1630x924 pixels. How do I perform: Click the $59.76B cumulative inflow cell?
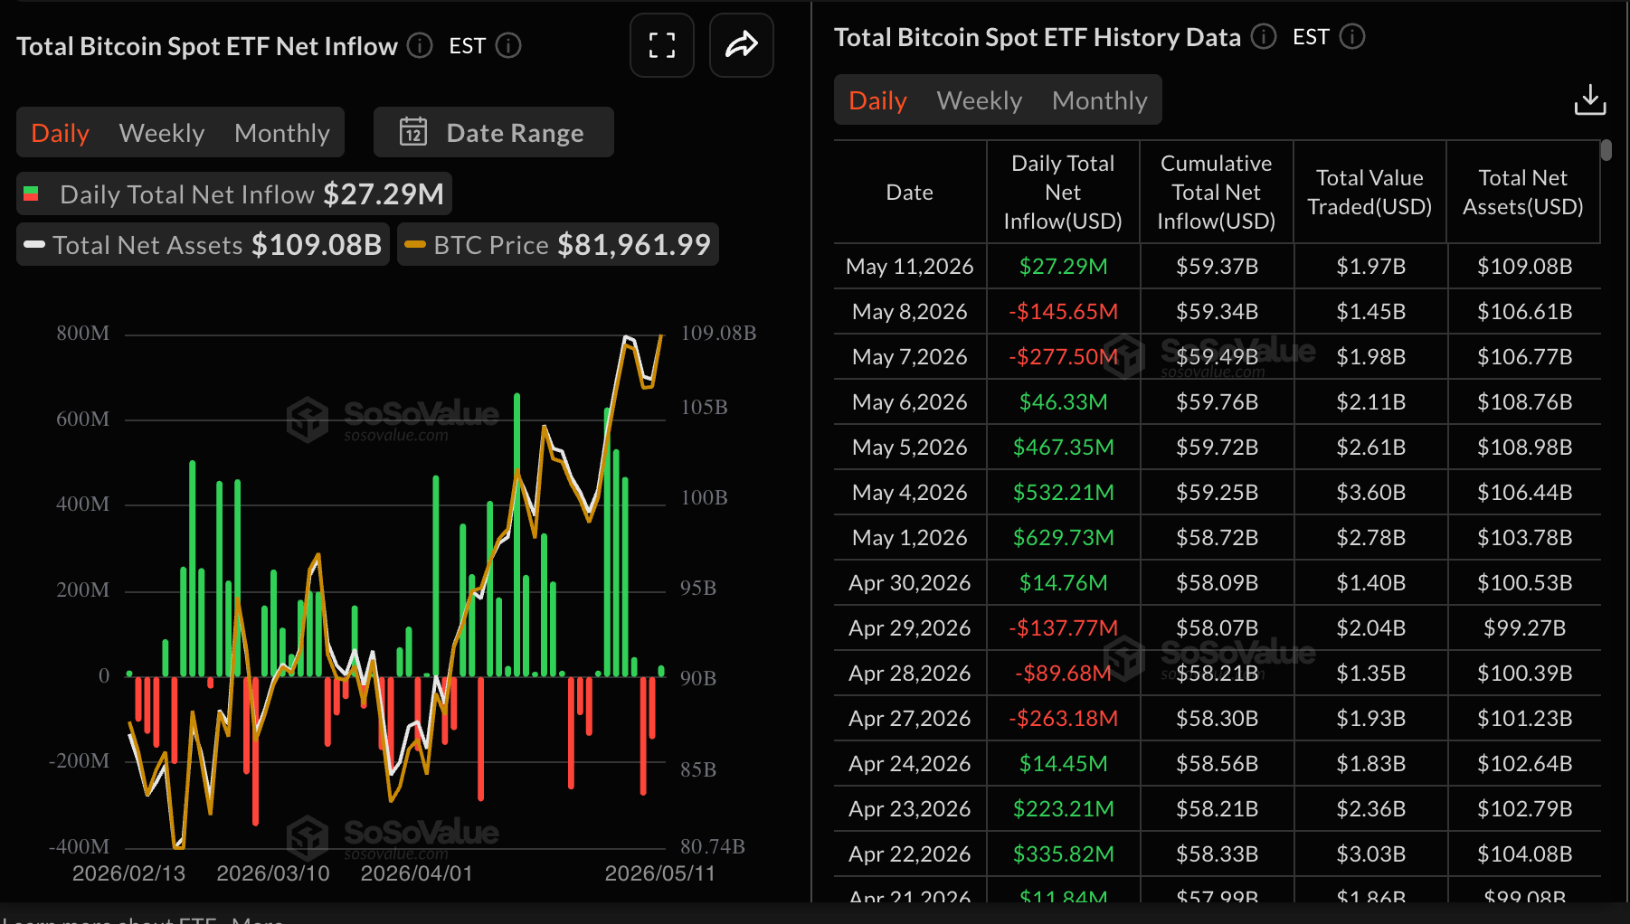[1217, 401]
